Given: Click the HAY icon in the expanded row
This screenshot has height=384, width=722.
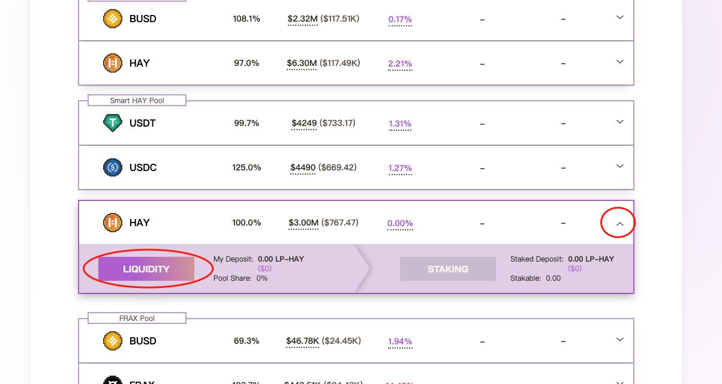Looking at the screenshot, I should 113,223.
